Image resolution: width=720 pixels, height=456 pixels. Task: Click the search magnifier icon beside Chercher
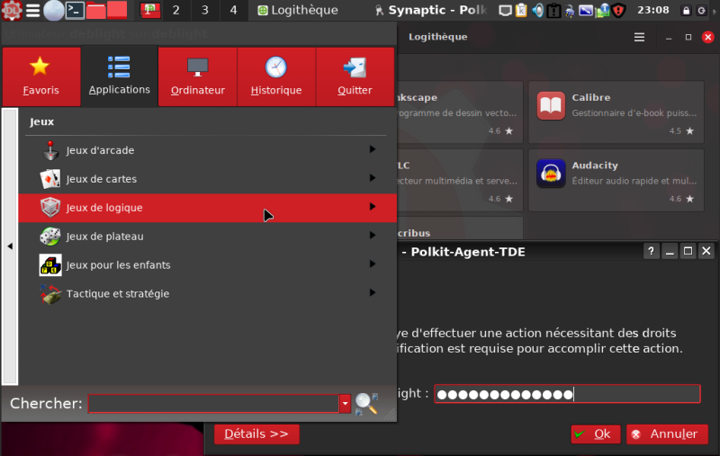click(x=366, y=404)
